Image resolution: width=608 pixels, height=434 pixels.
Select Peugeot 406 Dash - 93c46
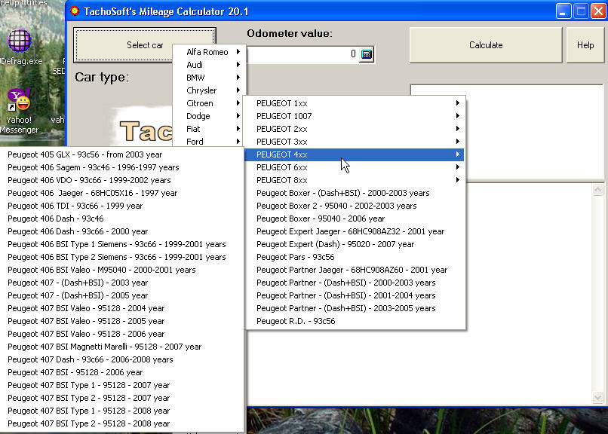[x=121, y=218]
